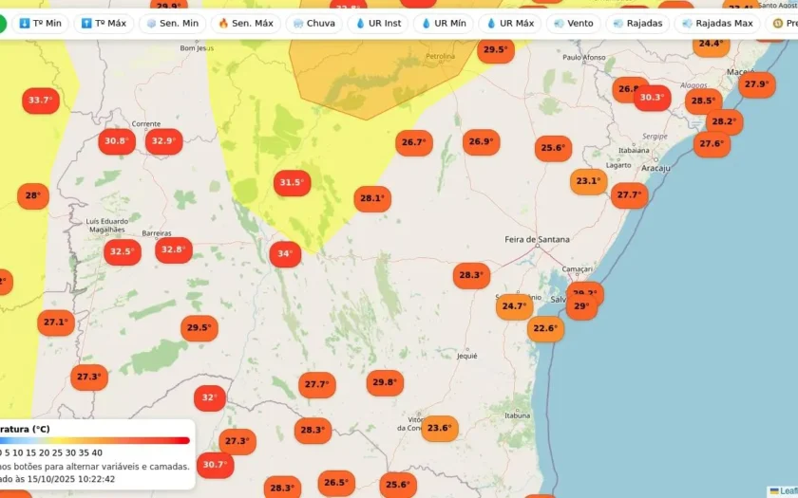Switch to Sen. Máx flame button
The width and height of the screenshot is (798, 498).
(x=246, y=24)
